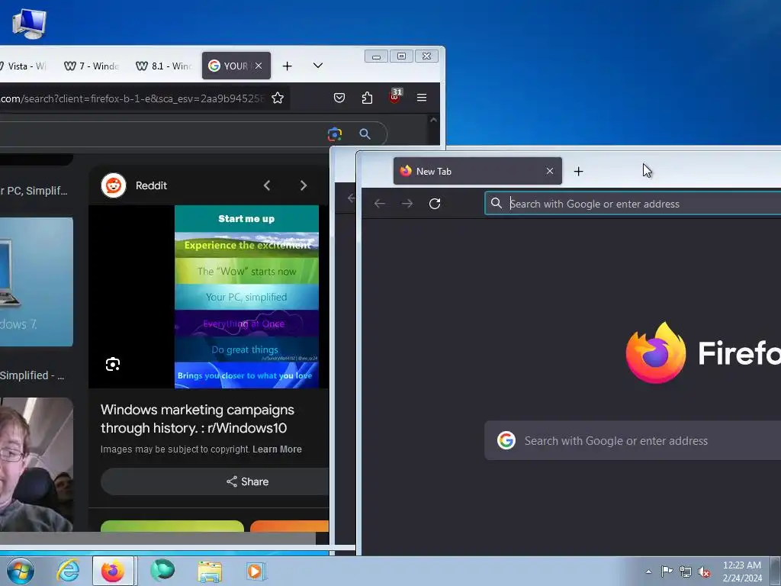Open Windows marketing campaigns through history link
The width and height of the screenshot is (781, 586).
pyautogui.click(x=198, y=419)
